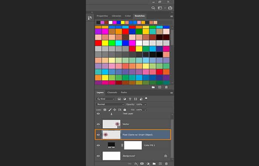Viewport: 259px width, 166px height.
Task: Lock transparent pixels
Action: coord(105,110)
